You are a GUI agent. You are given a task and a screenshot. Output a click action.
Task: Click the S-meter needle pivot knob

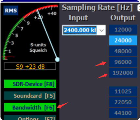[57, 60]
